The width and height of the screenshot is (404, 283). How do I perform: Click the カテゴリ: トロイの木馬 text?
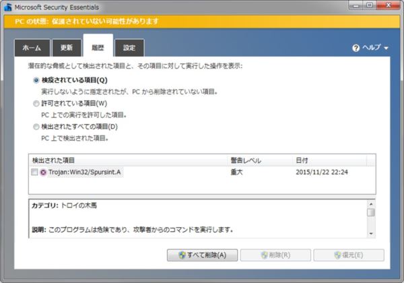[64, 206]
